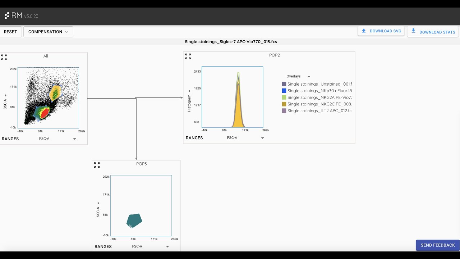Click the RESET button
The image size is (460, 259).
click(x=10, y=32)
